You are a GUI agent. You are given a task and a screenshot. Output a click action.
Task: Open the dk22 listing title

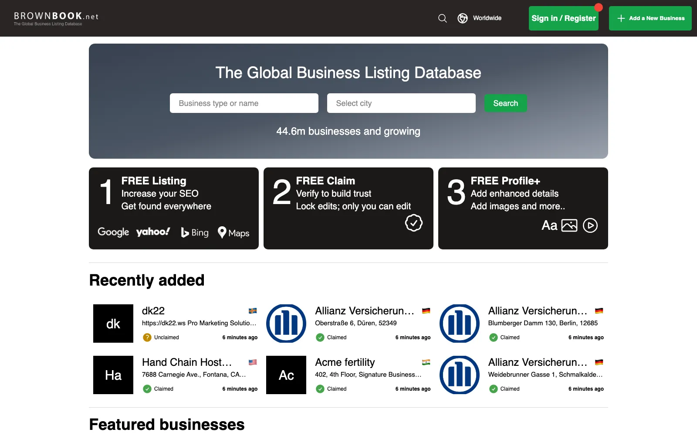[153, 311]
